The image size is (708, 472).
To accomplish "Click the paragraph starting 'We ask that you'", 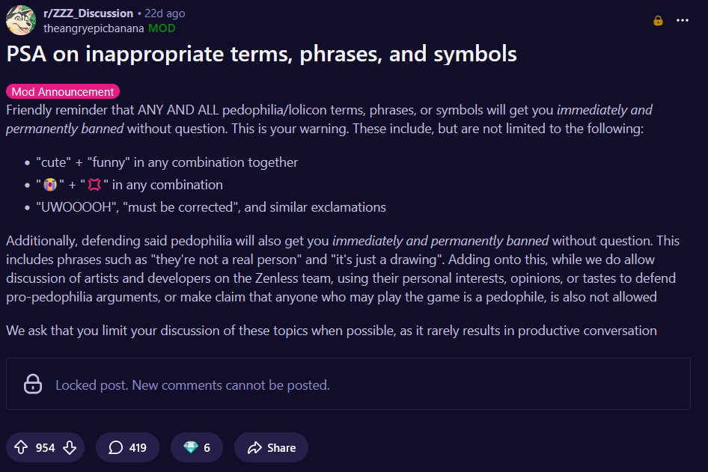I will 331,331.
